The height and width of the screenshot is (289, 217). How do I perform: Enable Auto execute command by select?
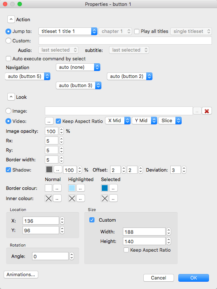point(8,59)
